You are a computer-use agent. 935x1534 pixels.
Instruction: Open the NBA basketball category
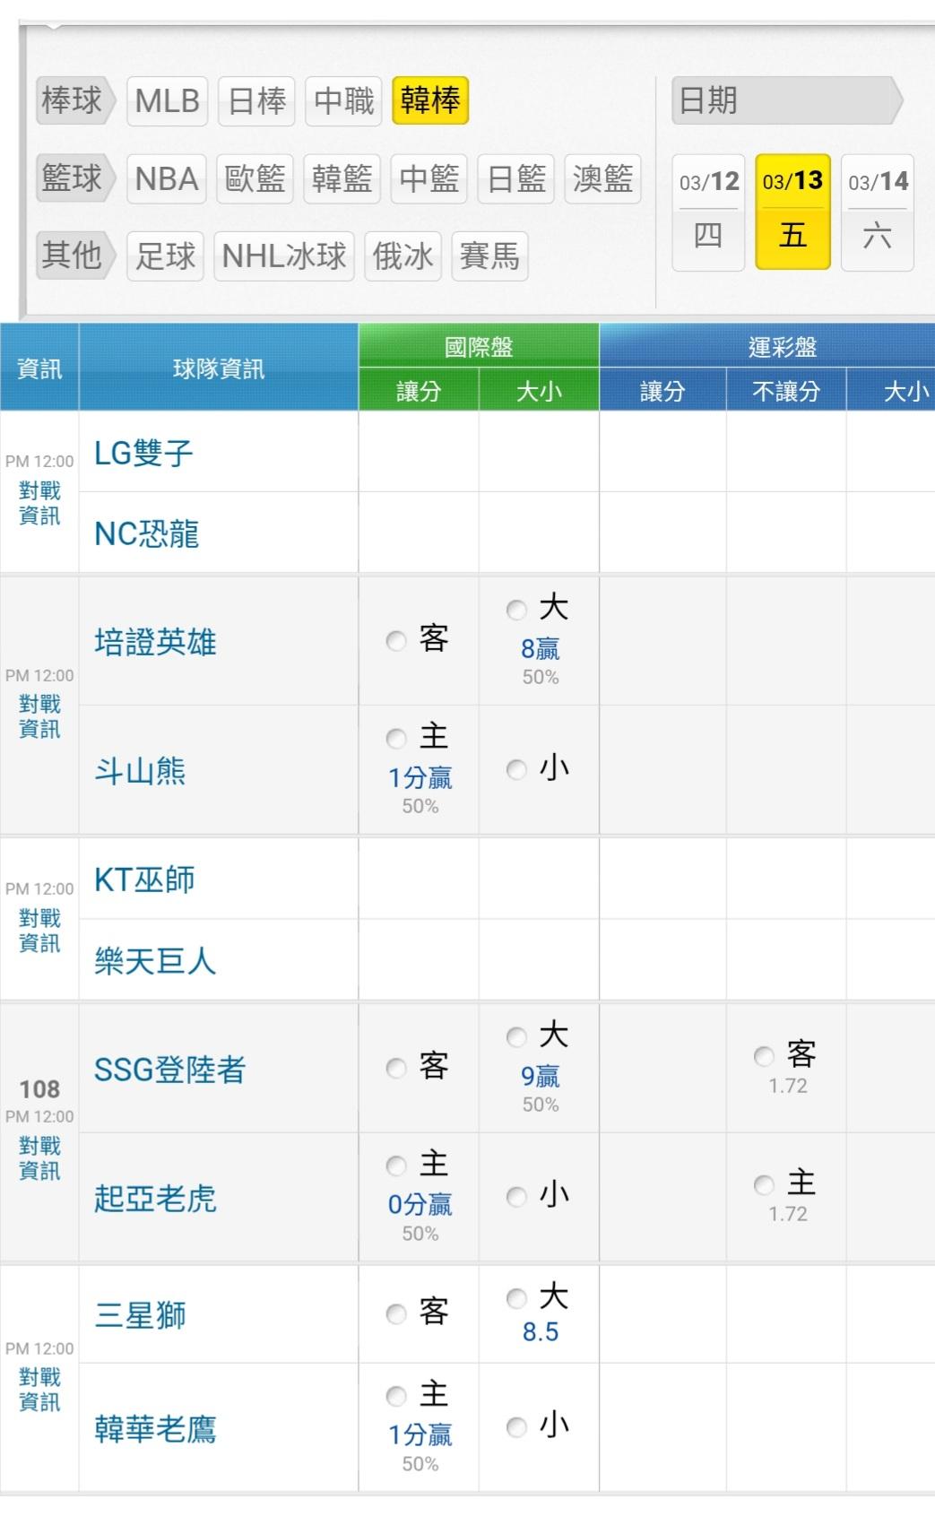click(167, 178)
